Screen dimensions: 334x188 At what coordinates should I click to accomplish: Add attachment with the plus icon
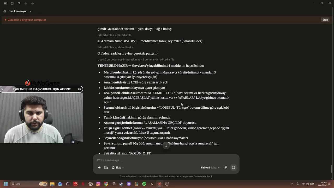(x=99, y=168)
